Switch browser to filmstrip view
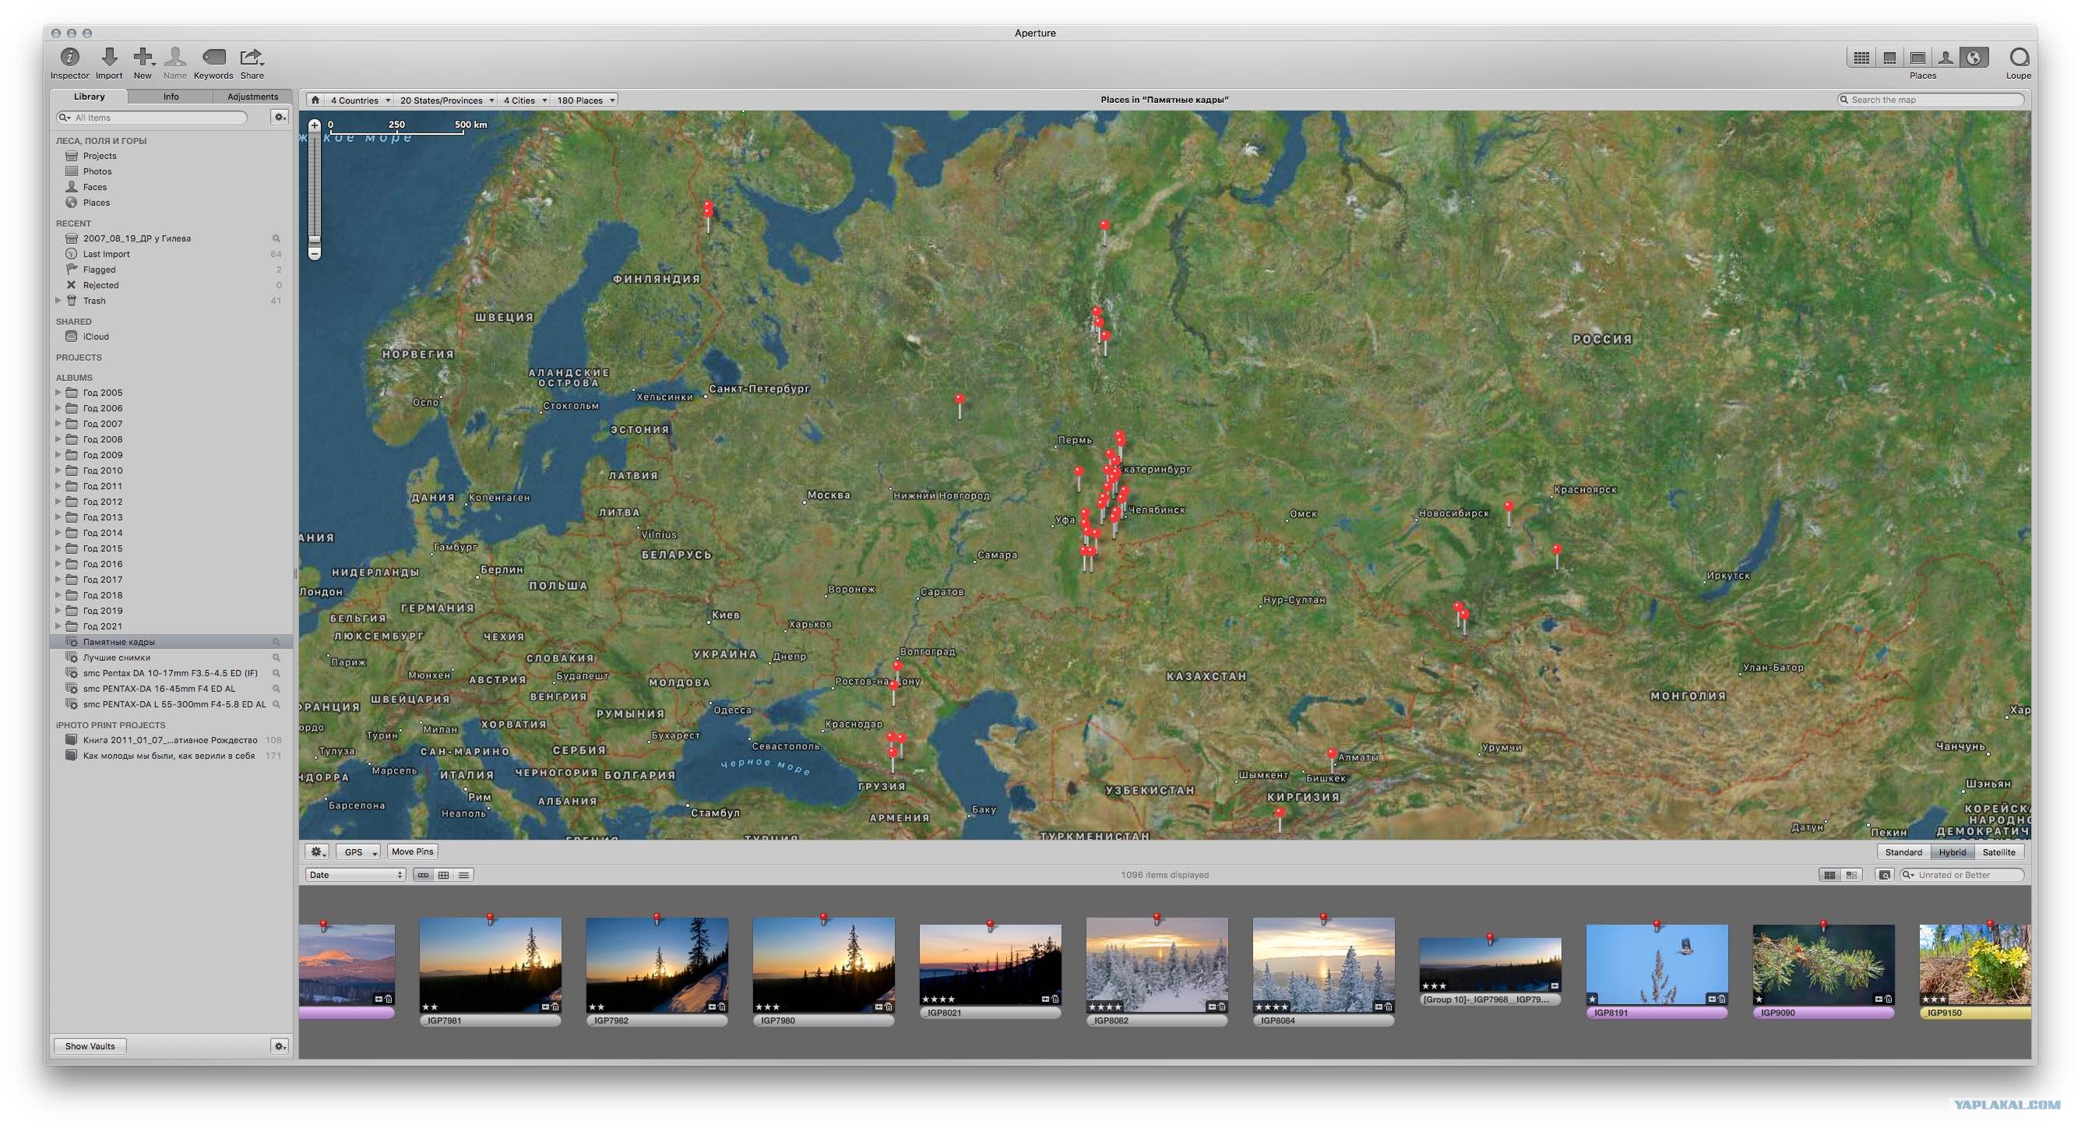Viewport: 2081px width, 1128px height. pyautogui.click(x=422, y=875)
